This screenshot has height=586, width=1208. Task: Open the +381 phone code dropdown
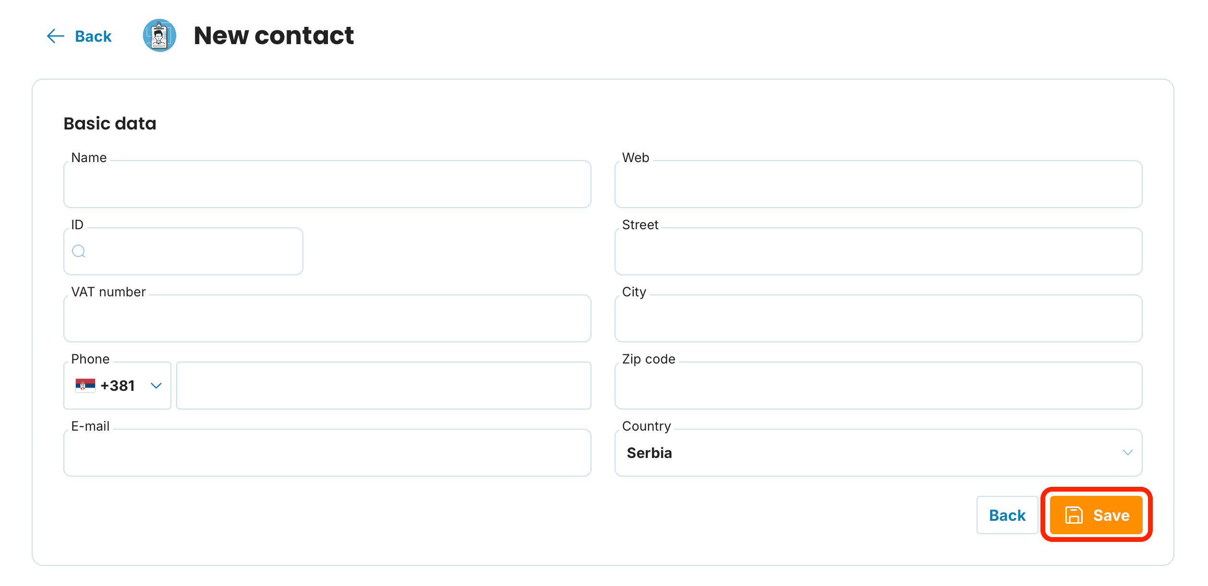118,386
